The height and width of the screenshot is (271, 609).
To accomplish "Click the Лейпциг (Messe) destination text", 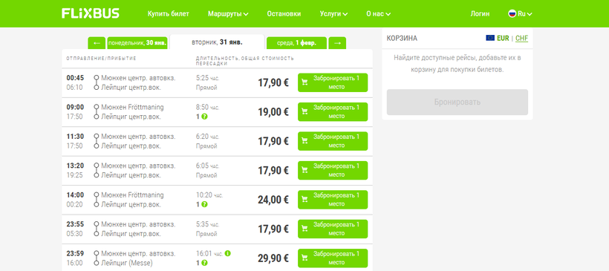I will click(127, 263).
